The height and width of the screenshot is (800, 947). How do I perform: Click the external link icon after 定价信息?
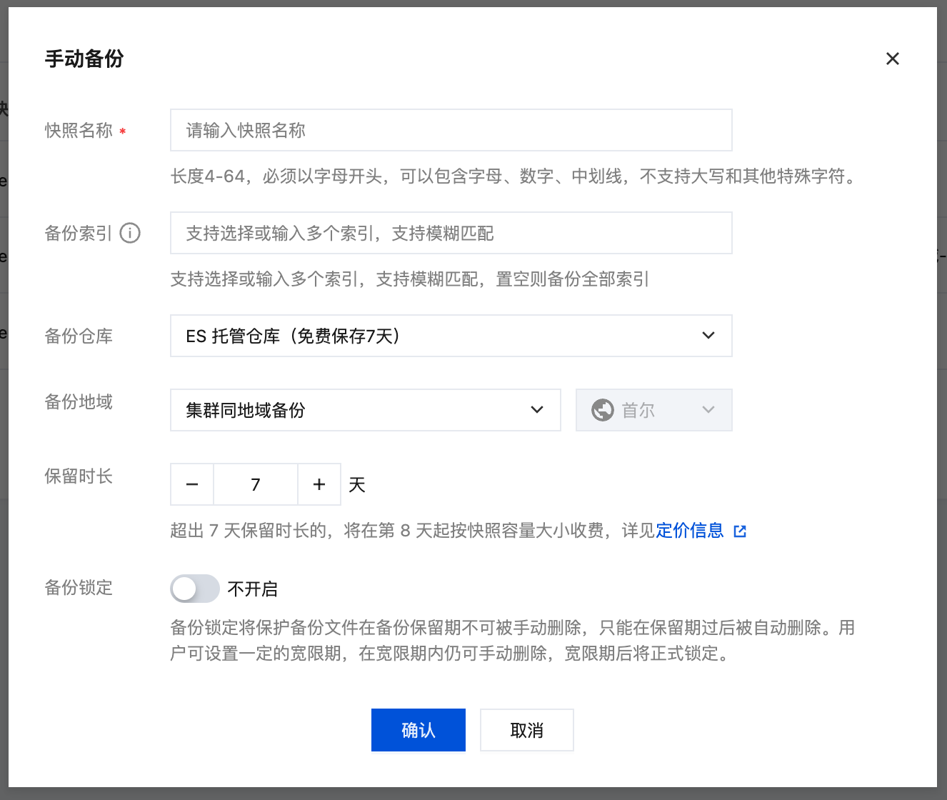point(740,531)
